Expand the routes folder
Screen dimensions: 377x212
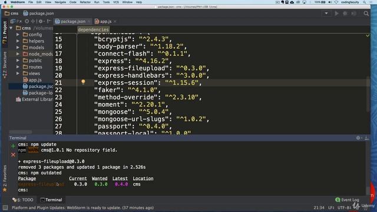pyautogui.click(x=18, y=67)
